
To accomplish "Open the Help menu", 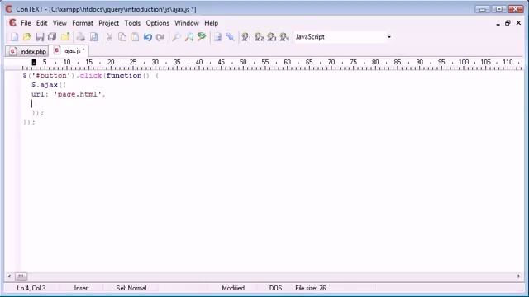I will click(212, 23).
